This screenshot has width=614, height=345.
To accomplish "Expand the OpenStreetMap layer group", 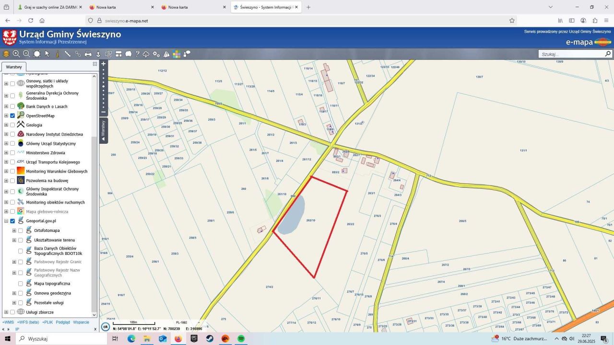I will tap(6, 115).
